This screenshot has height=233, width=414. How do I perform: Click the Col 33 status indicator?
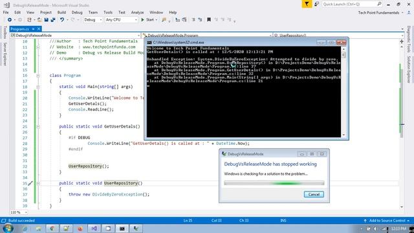tap(216, 221)
